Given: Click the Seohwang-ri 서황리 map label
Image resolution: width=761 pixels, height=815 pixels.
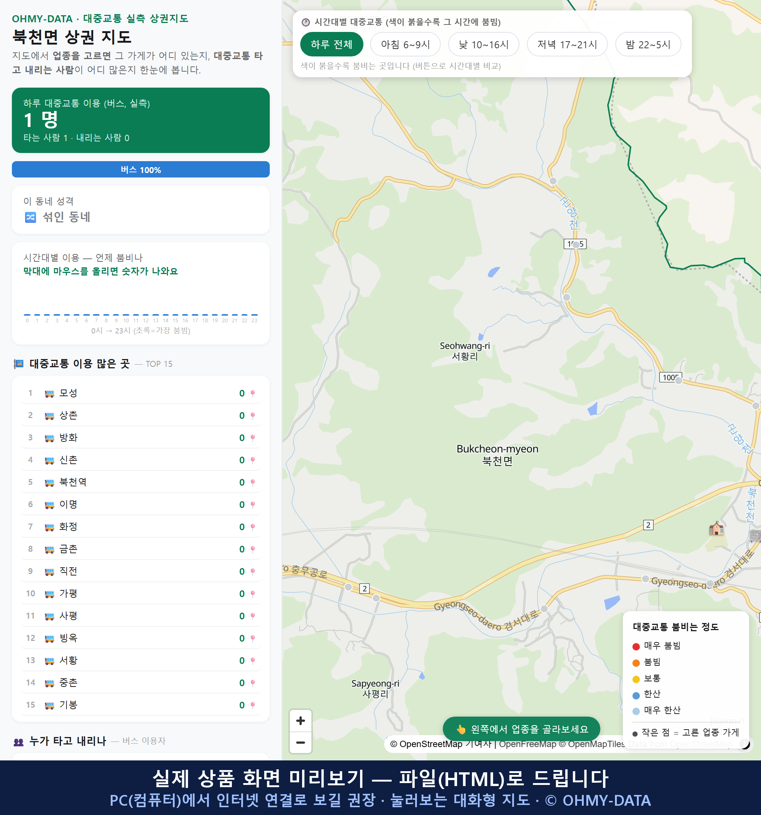Looking at the screenshot, I should click(465, 351).
